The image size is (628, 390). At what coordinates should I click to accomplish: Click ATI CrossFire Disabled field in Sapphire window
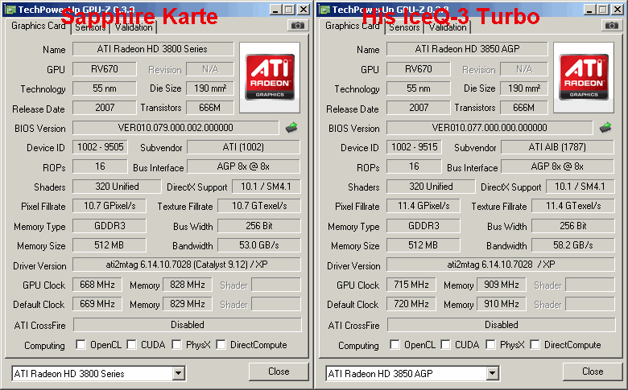(187, 324)
